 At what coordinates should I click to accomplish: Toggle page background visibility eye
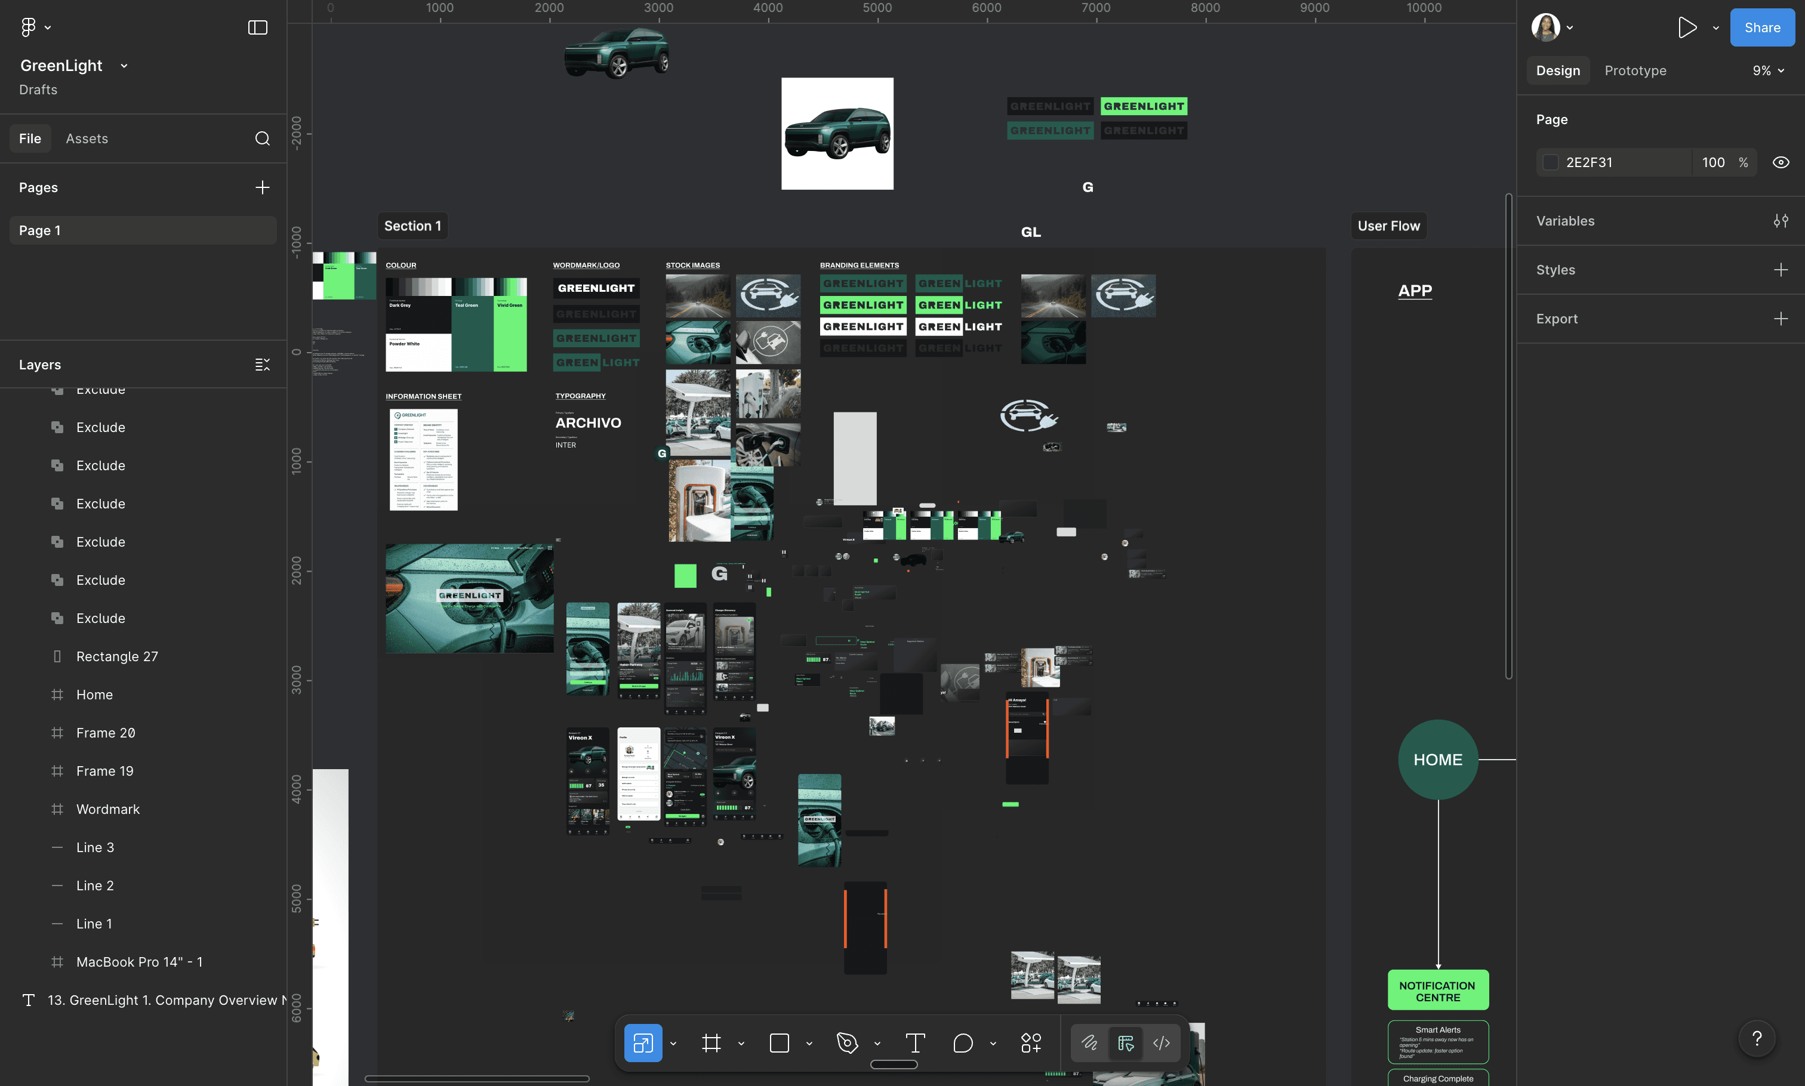click(1780, 162)
